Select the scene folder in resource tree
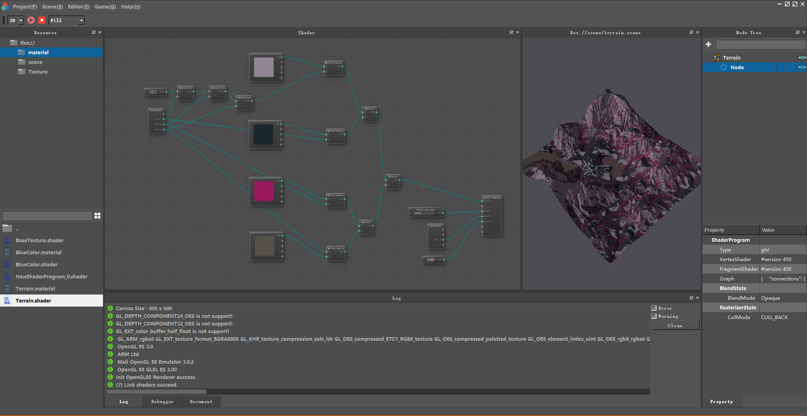The height and width of the screenshot is (416, 807). (35, 62)
